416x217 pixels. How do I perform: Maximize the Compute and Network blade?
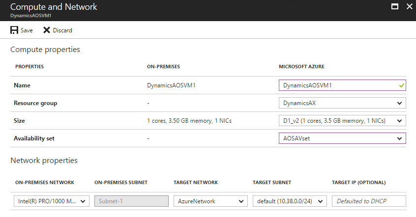pyautogui.click(x=394, y=7)
